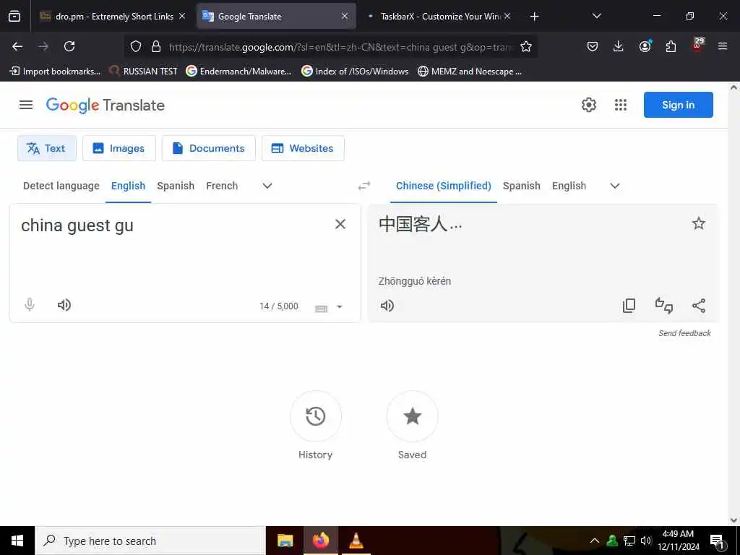Open Firefox View recent browsing button
This screenshot has width=740, height=555.
[x=14, y=16]
